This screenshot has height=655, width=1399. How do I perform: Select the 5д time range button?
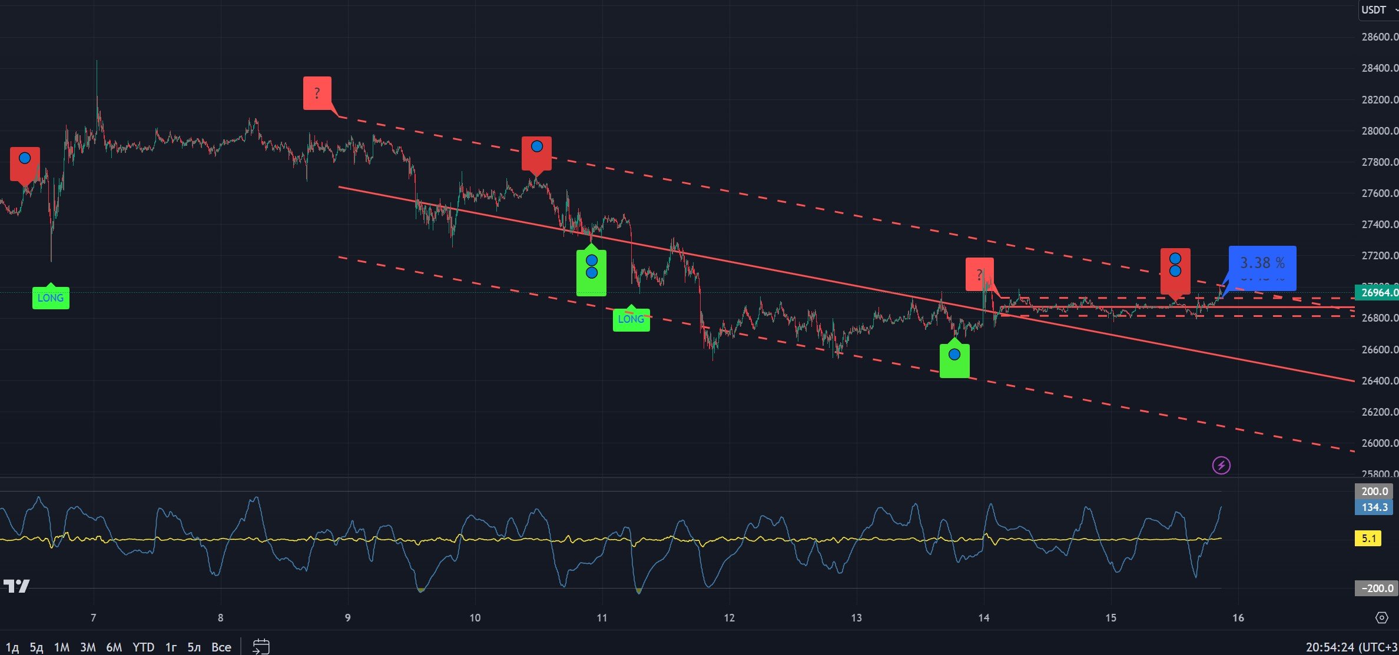(37, 647)
